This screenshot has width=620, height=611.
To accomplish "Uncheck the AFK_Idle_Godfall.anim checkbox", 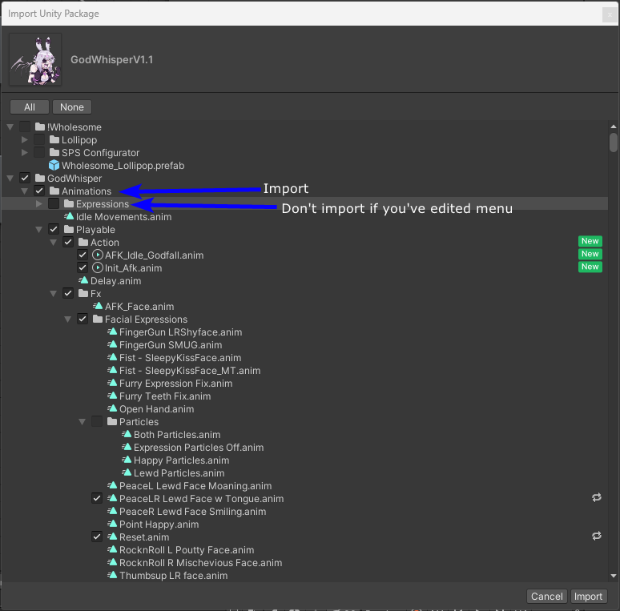I will [83, 255].
